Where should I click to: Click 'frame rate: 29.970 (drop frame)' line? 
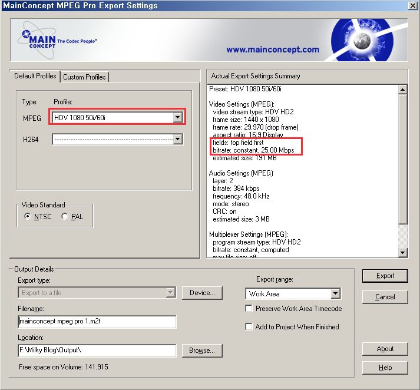(256, 127)
